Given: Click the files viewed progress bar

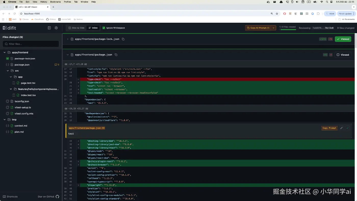Looking at the screenshot, I should tap(287, 30).
